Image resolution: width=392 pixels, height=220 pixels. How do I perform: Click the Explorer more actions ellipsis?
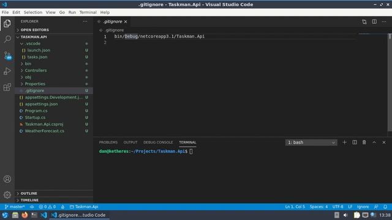pos(85,21)
